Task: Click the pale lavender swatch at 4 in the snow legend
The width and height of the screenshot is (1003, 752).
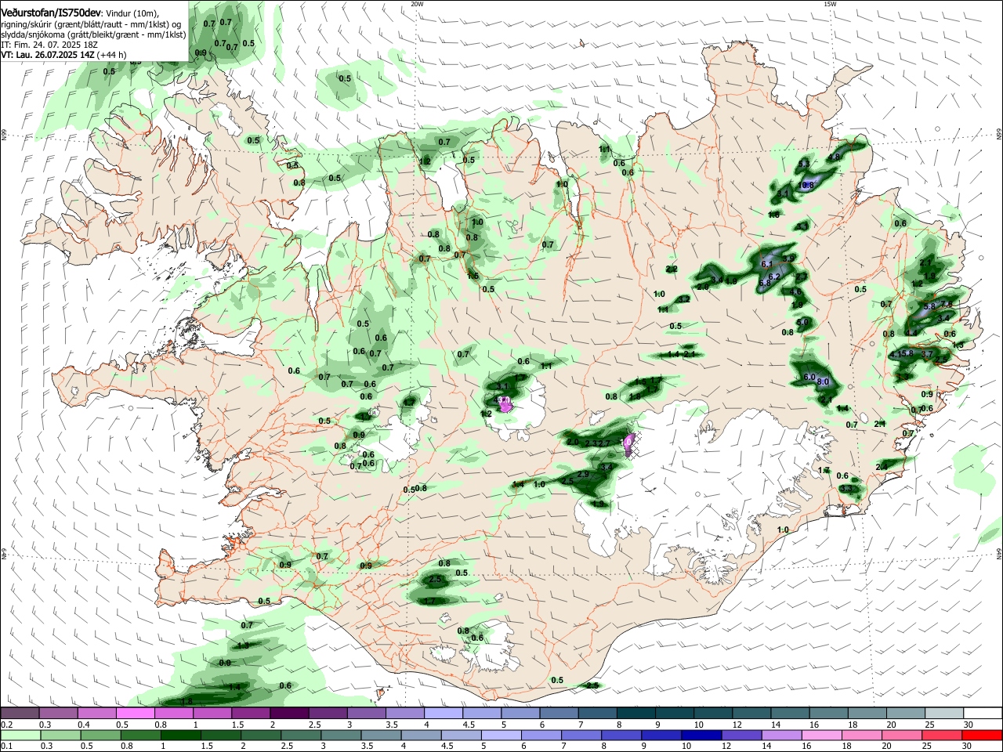Action: tap(443, 713)
